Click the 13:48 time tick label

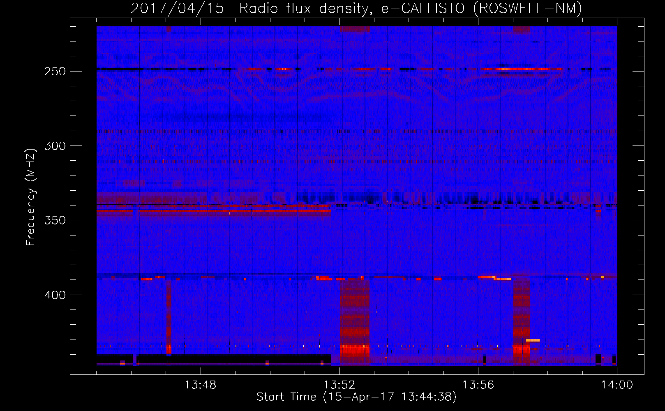click(200, 385)
